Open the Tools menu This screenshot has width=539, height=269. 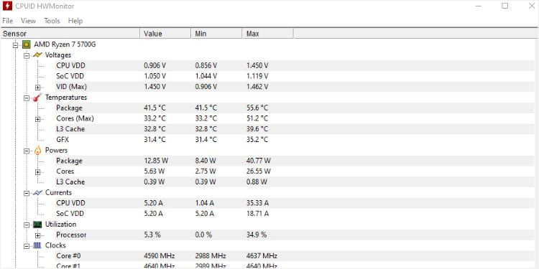click(x=52, y=21)
